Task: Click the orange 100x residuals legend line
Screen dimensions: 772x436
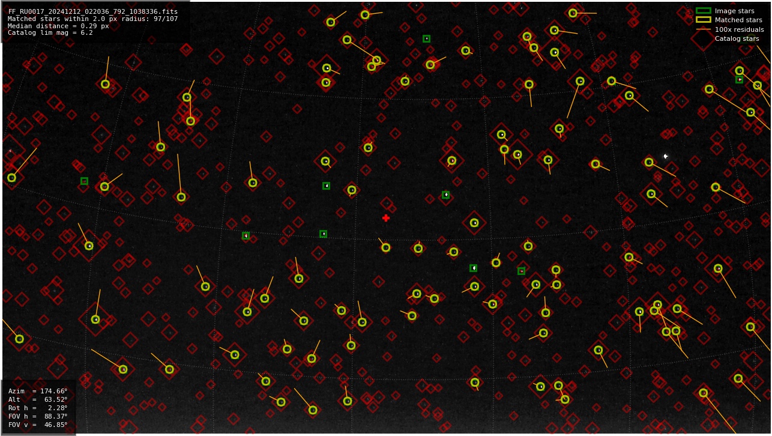Action: pyautogui.click(x=703, y=29)
